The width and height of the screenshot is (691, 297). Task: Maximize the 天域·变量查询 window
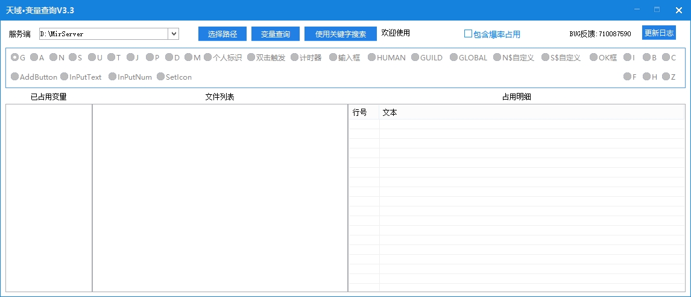click(657, 10)
